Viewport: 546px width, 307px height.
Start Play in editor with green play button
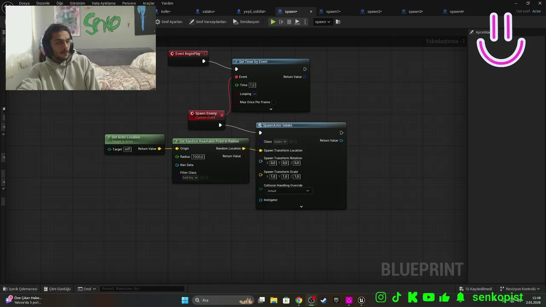pos(273,22)
